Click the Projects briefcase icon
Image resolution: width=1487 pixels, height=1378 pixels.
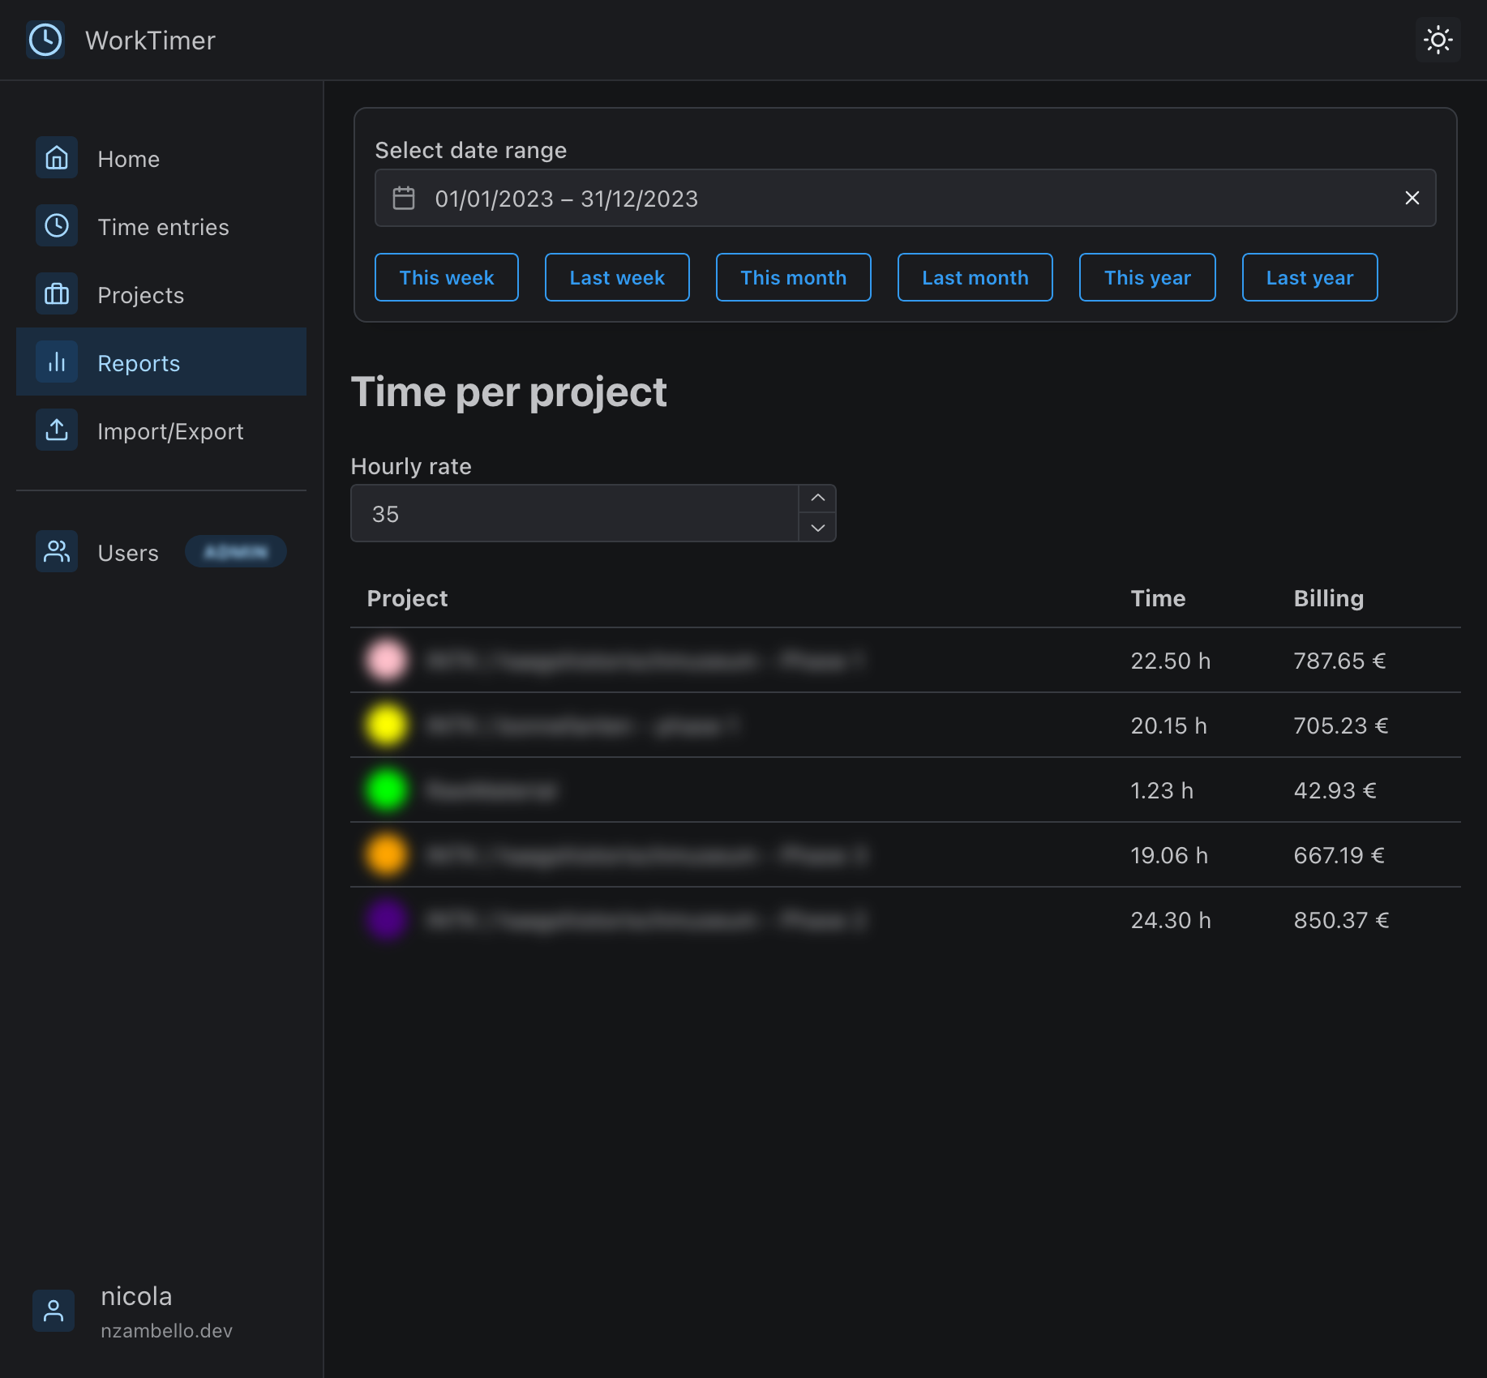[57, 294]
